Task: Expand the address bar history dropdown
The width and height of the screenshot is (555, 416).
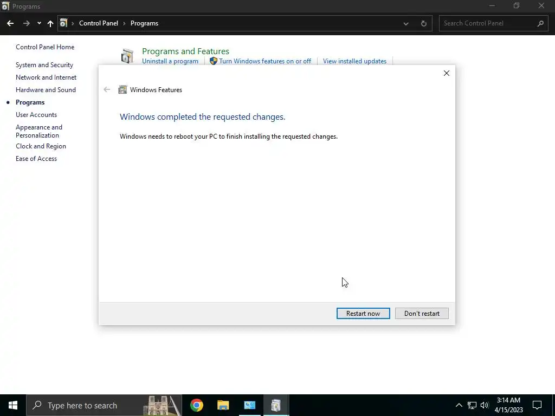Action: (406, 24)
